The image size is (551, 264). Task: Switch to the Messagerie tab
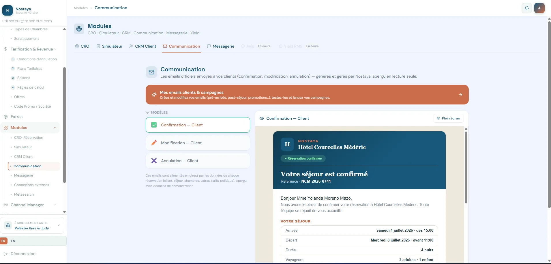click(x=221, y=46)
